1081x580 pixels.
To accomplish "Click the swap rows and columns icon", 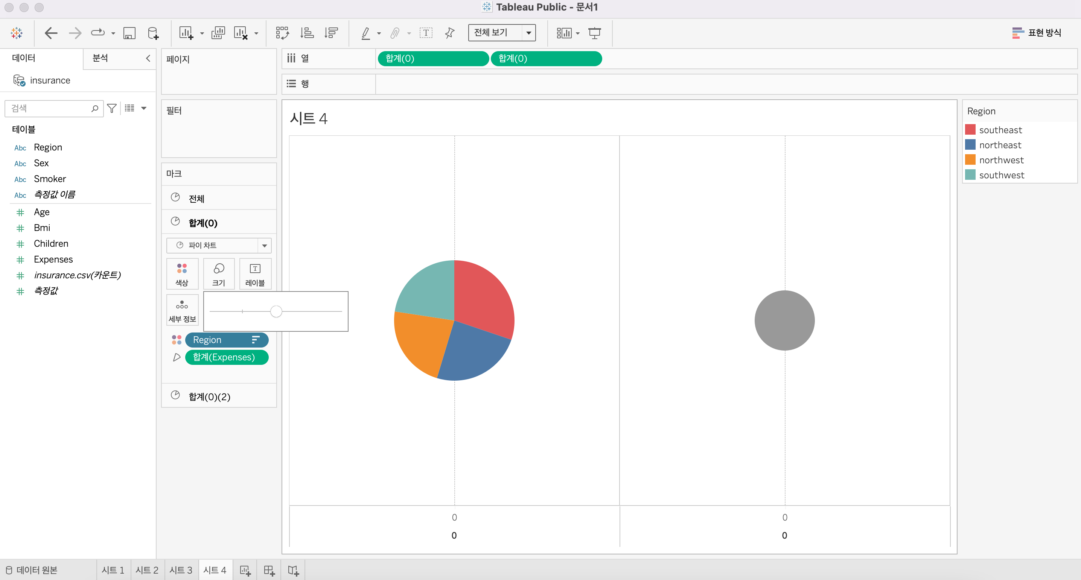I will (x=282, y=33).
